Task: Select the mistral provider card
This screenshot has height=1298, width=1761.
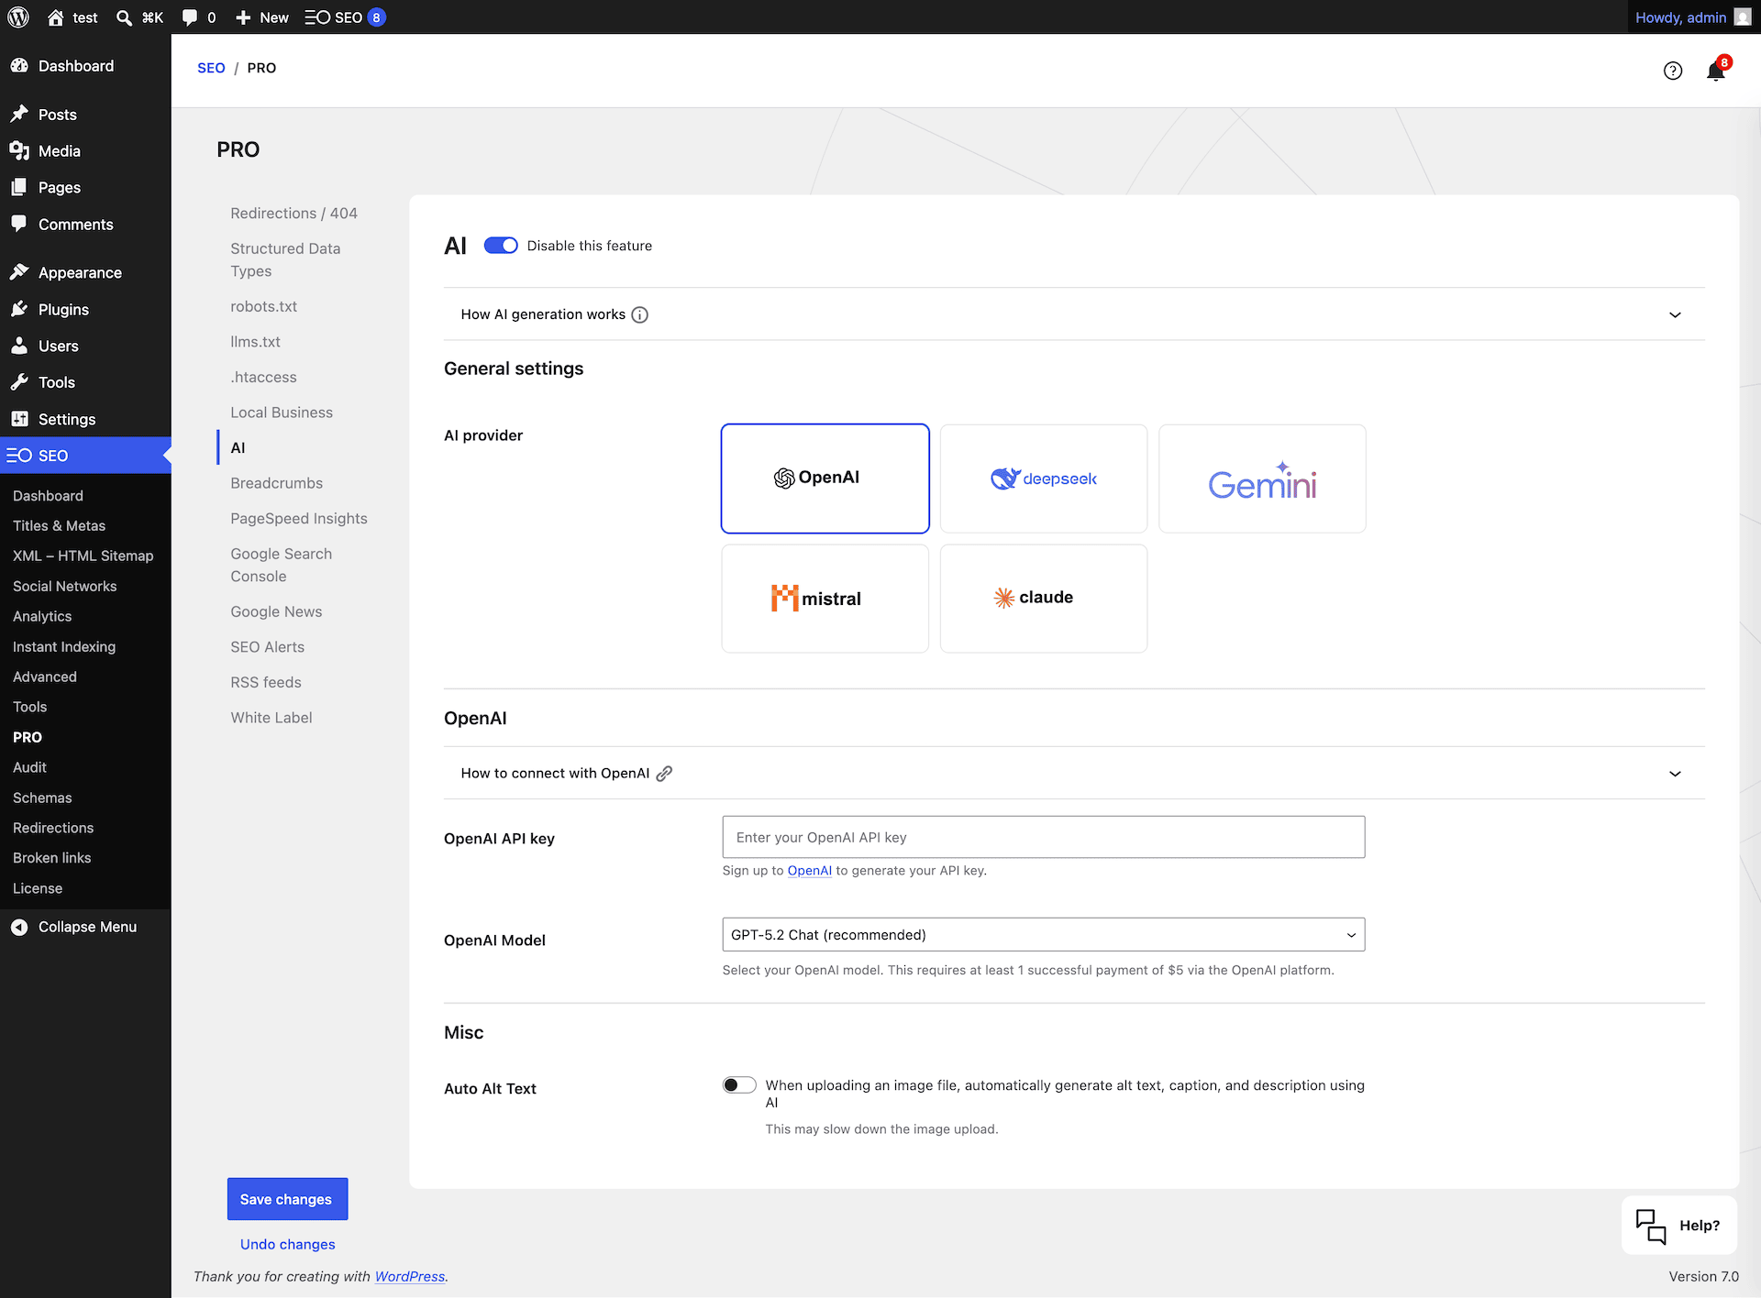Action: [825, 599]
